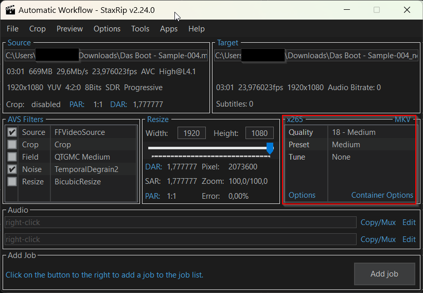Enable the Field filter checkbox
This screenshot has width=423, height=293.
[x=12, y=157]
